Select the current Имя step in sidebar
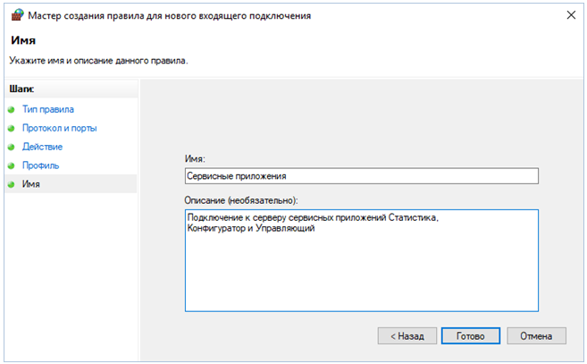587x364 pixels. pyautogui.click(x=31, y=184)
